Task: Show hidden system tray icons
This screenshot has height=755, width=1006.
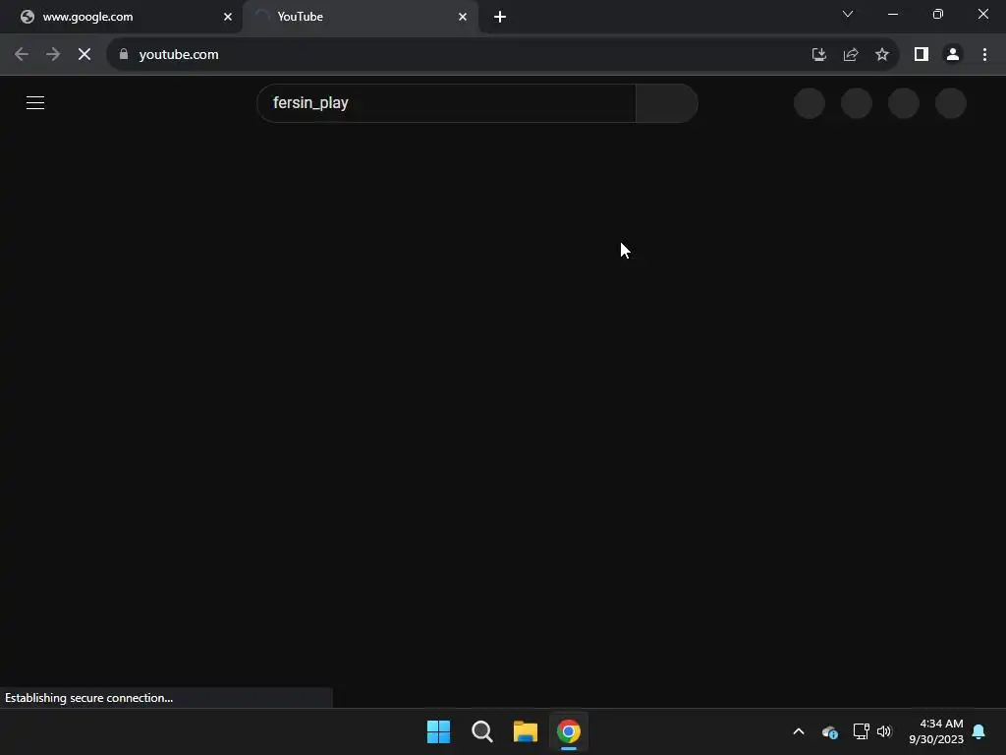Action: click(799, 731)
